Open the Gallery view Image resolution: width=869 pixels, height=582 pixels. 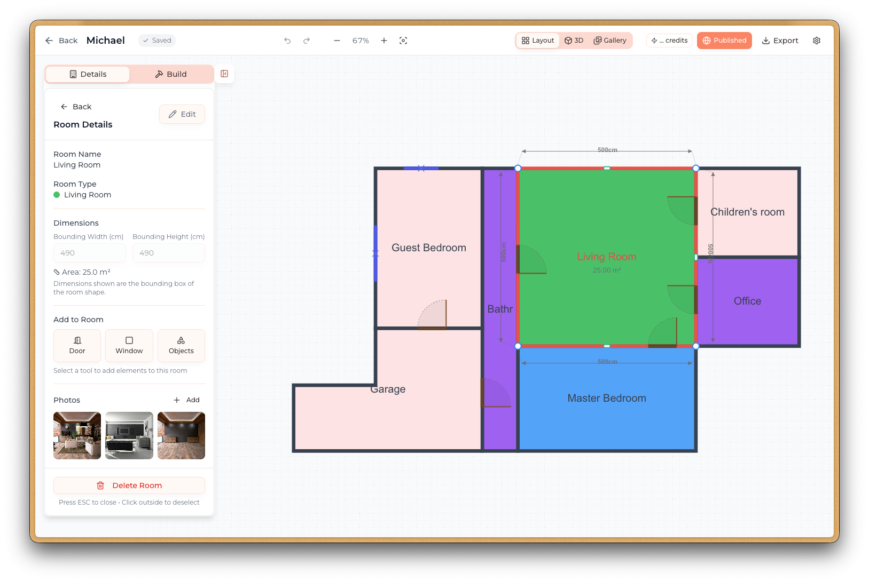610,40
